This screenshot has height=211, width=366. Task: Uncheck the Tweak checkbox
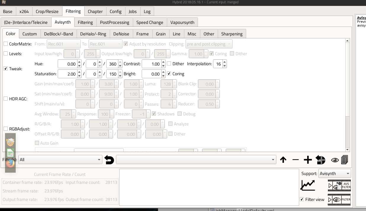pyautogui.click(x=6, y=69)
